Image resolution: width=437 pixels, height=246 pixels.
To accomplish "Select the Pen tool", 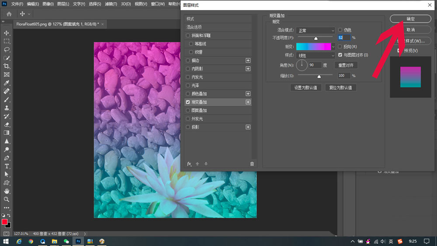I will click(x=7, y=158).
